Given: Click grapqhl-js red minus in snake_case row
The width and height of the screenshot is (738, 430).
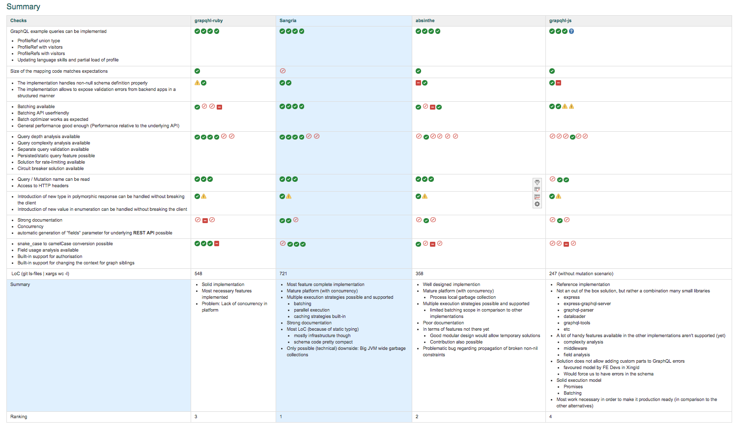Looking at the screenshot, I should pos(566,244).
